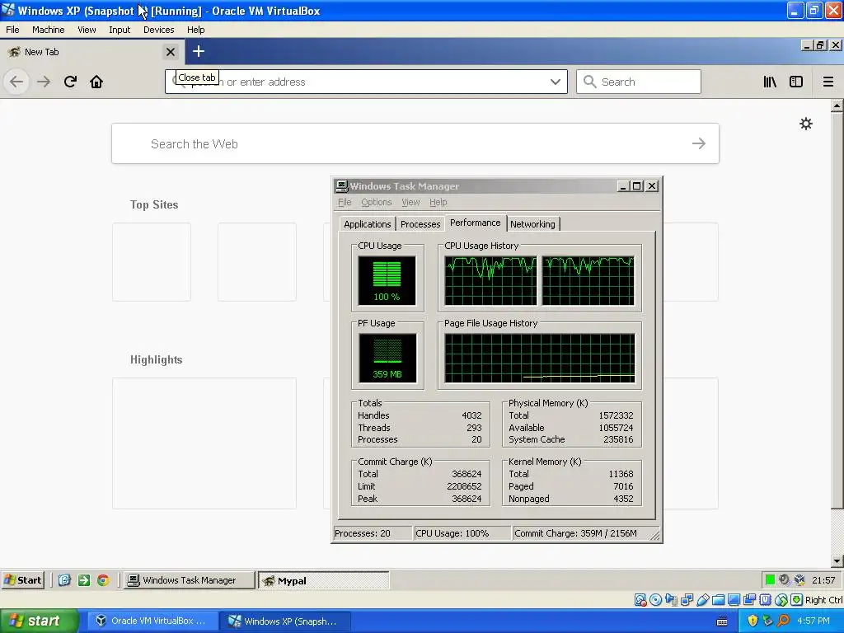Open VirtualBox File menu

12,30
